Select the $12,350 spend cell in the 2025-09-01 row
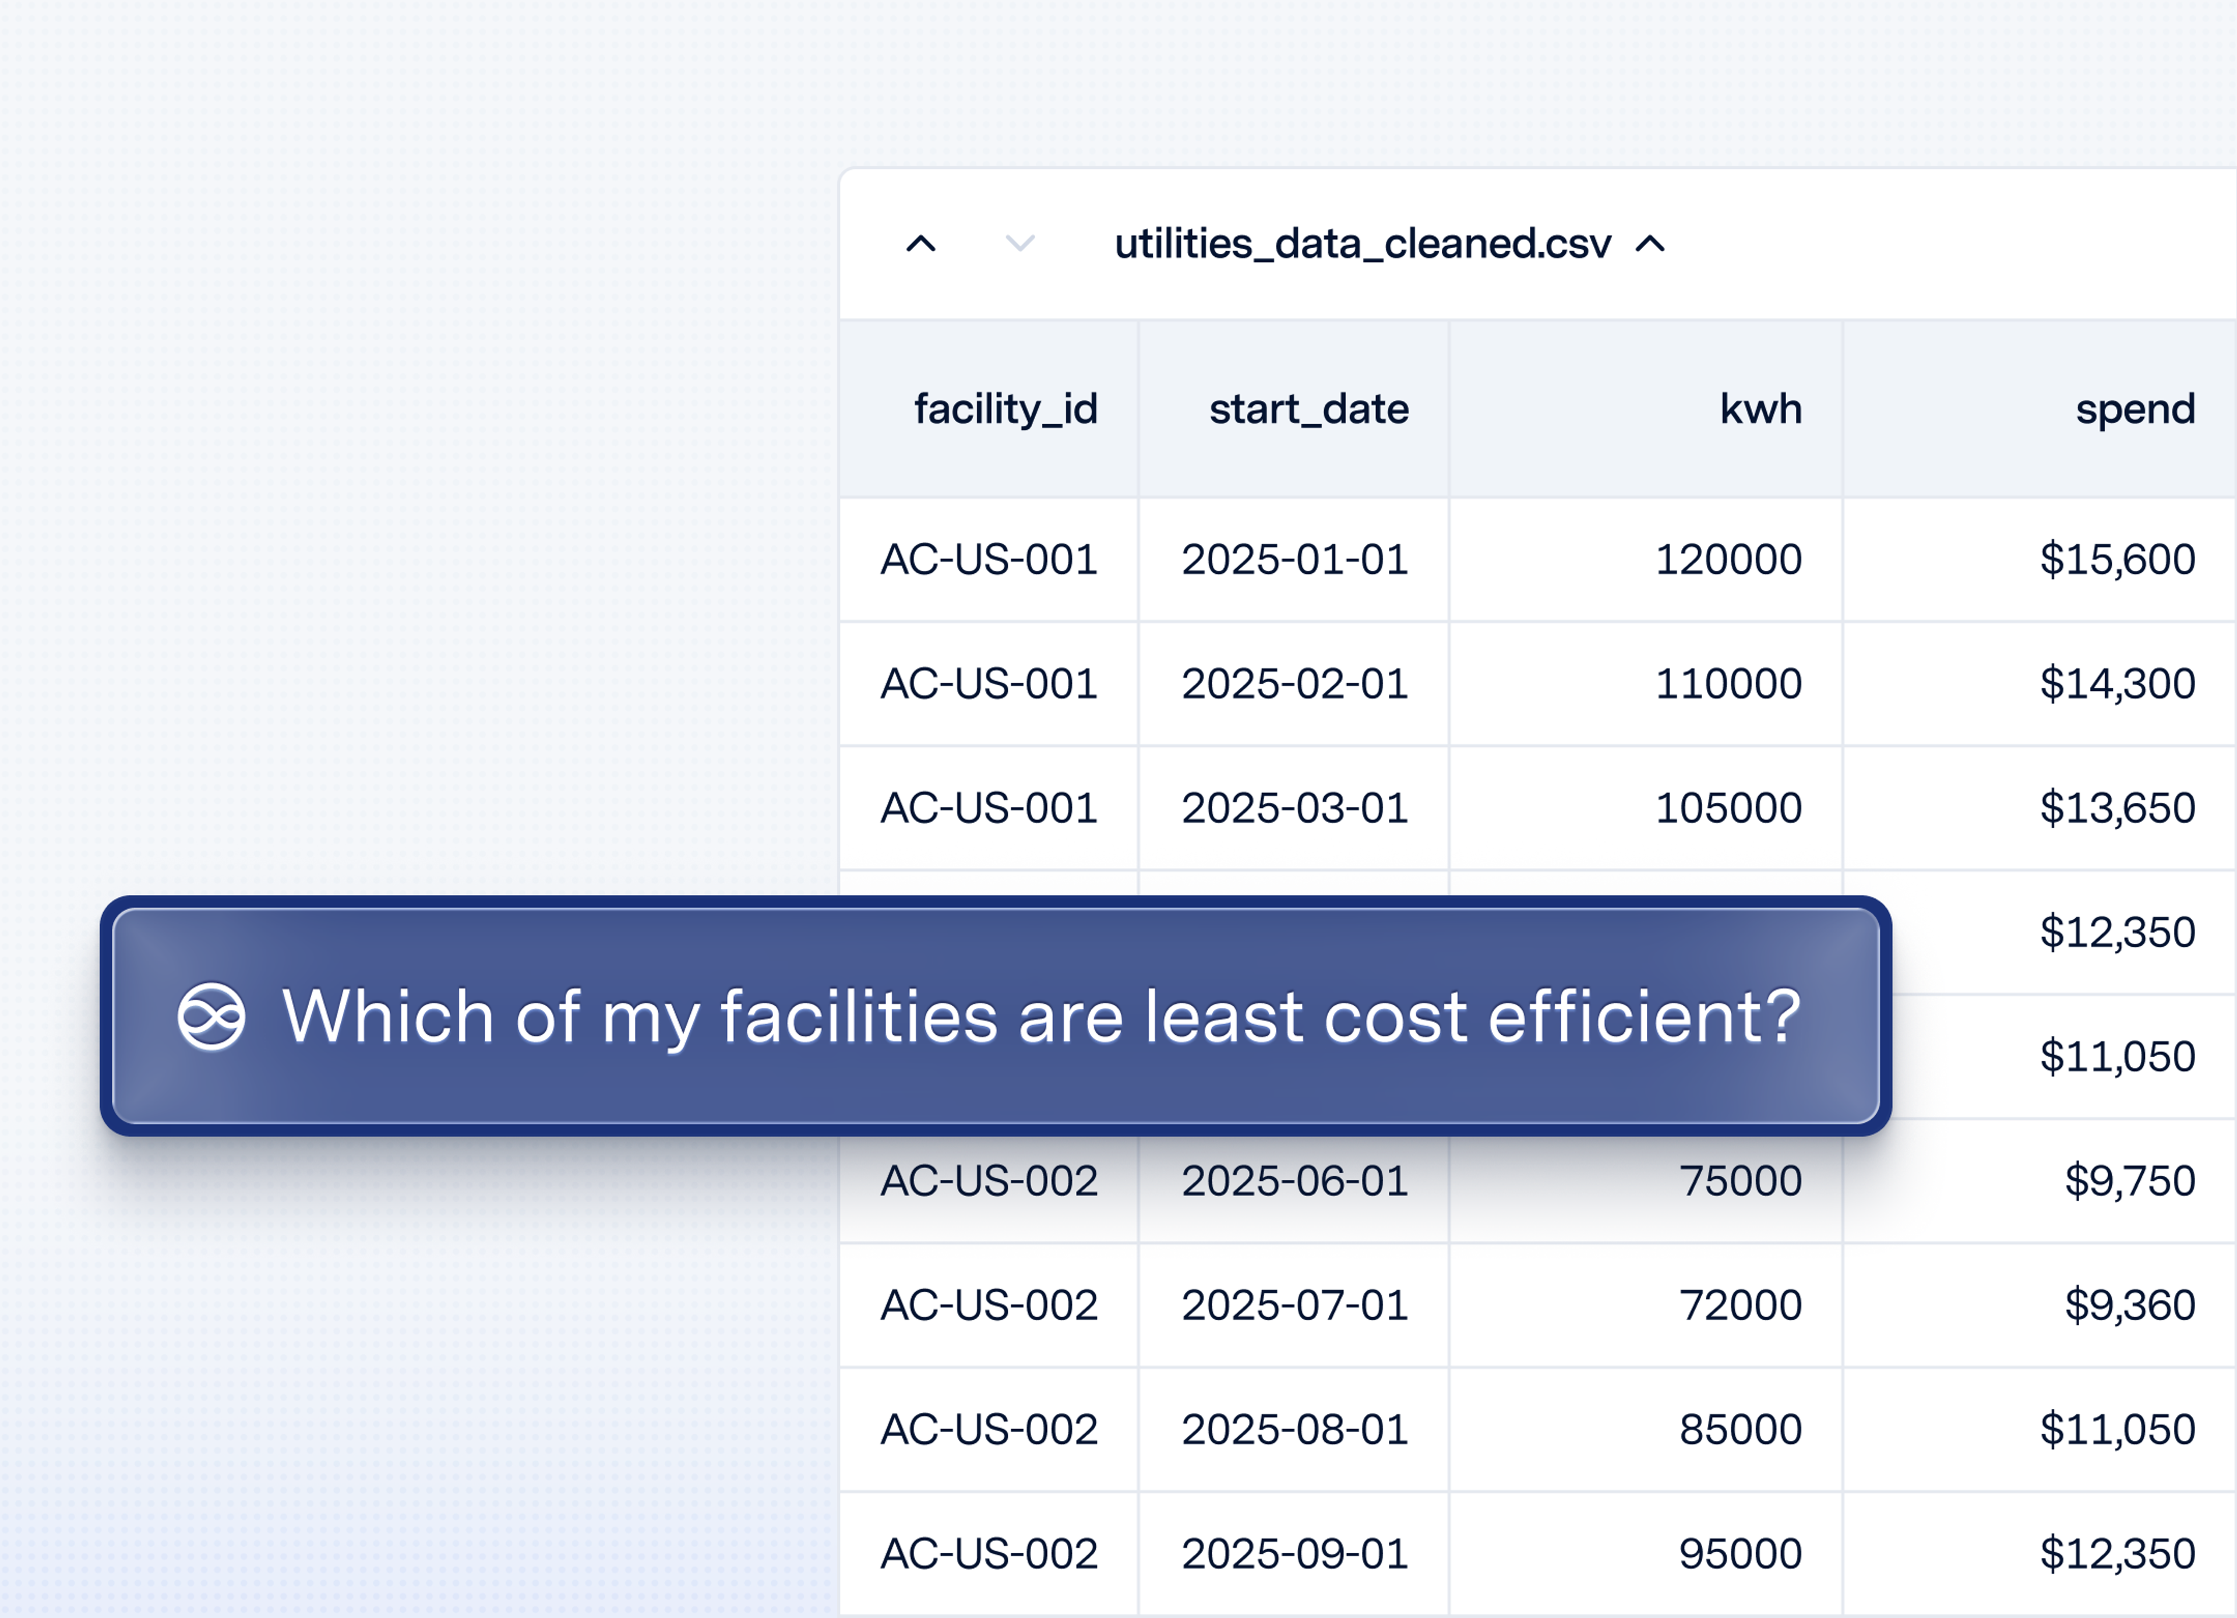This screenshot has width=2237, height=1618. click(x=2040, y=1554)
